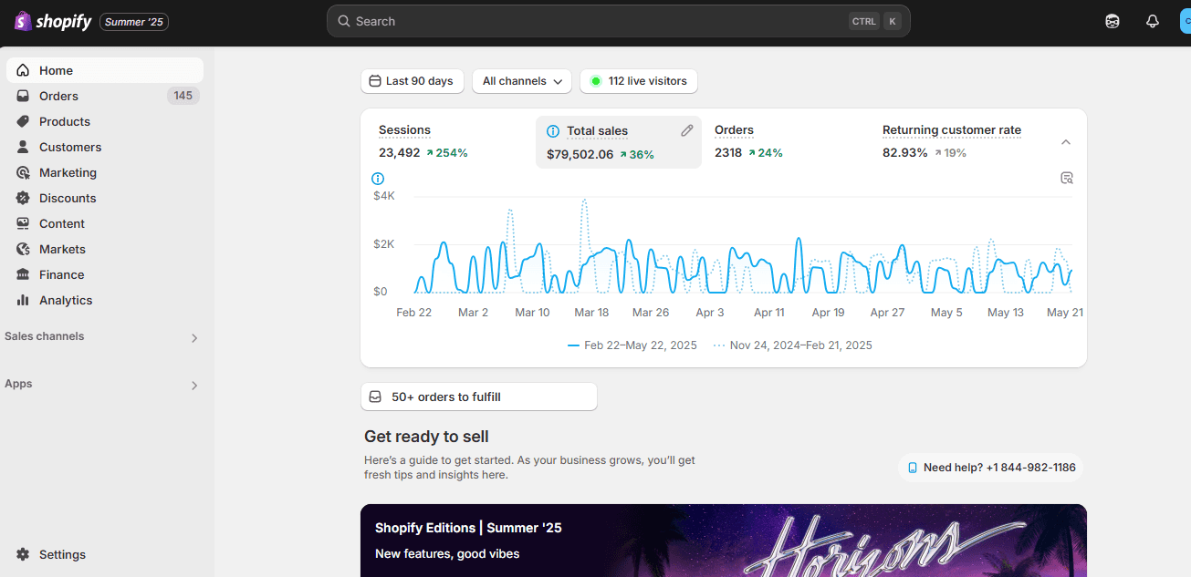Open the Last 90 days date picker
The image size is (1191, 577).
pos(413,81)
